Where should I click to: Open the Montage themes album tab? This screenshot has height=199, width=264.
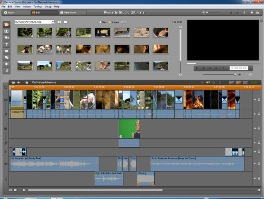(6, 38)
